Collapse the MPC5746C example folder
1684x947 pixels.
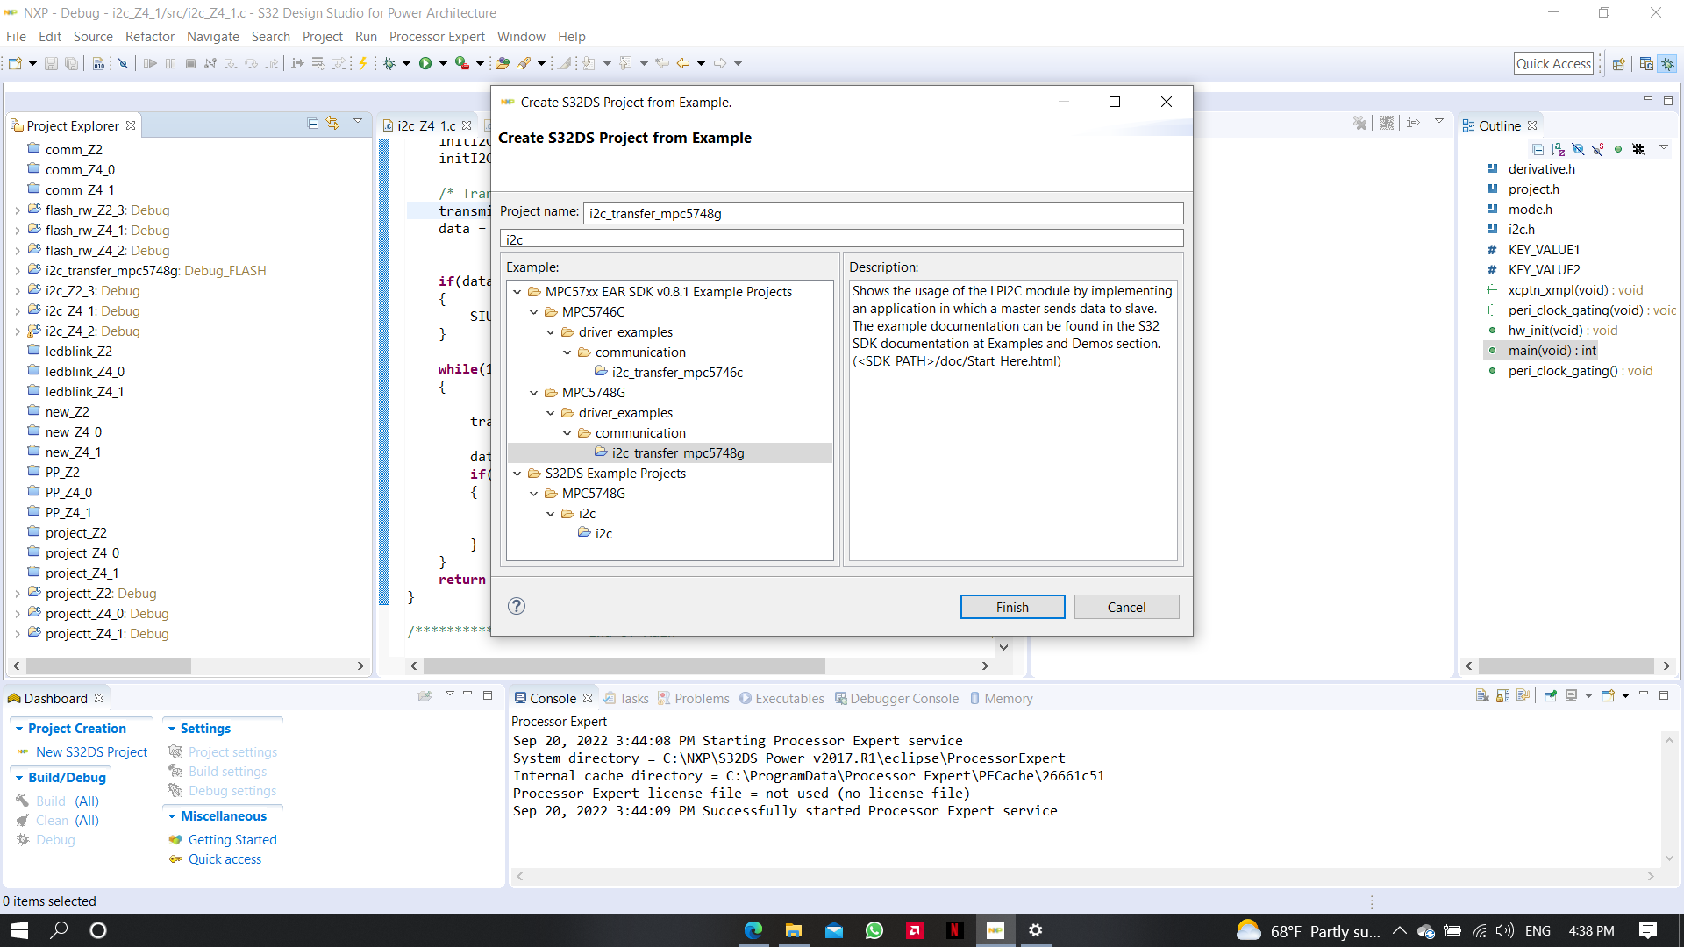click(x=533, y=312)
